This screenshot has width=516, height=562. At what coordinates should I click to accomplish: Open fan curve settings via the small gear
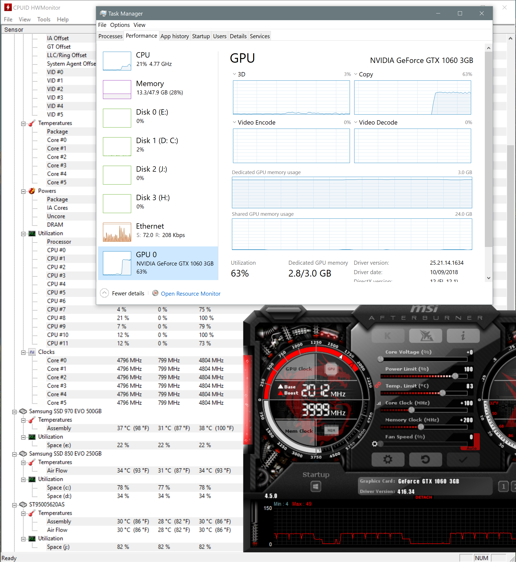375,444
